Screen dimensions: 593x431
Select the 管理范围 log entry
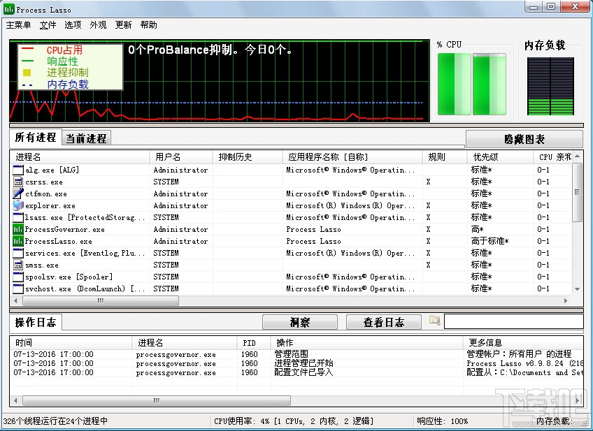coord(296,354)
